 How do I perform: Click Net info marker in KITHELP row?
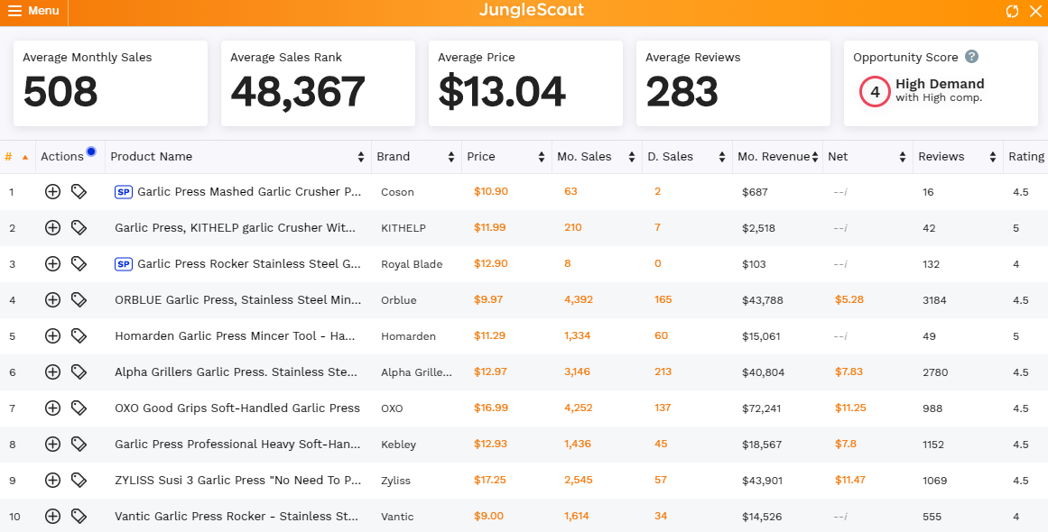[840, 228]
